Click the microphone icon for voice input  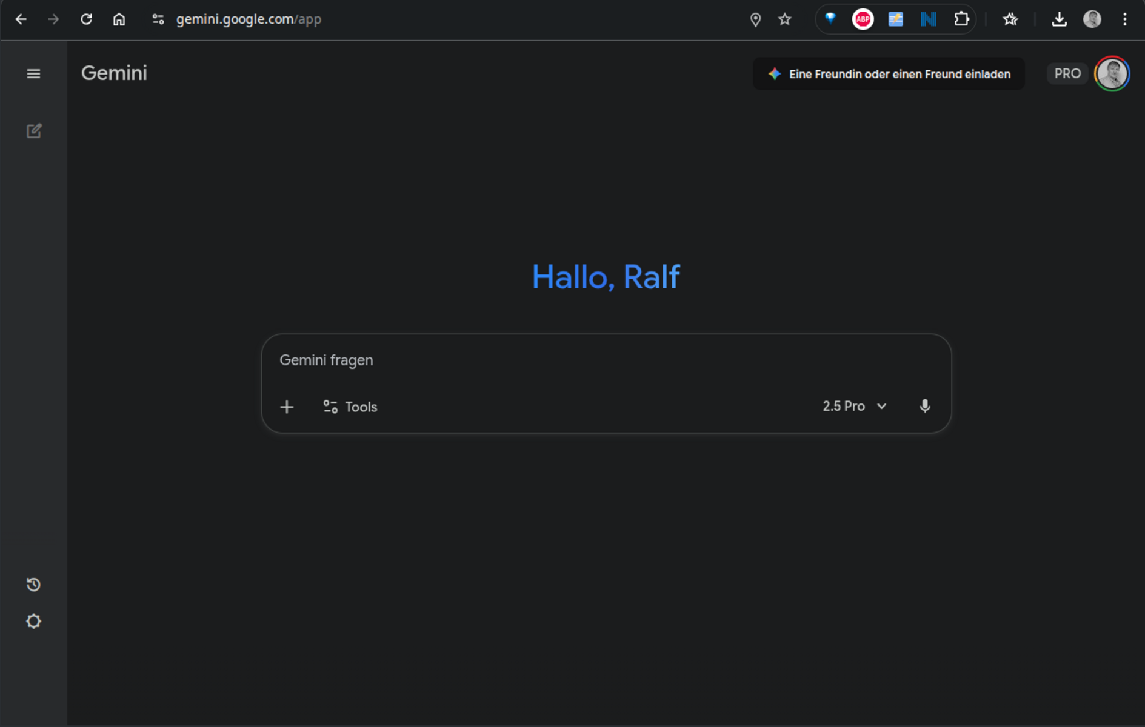(924, 407)
